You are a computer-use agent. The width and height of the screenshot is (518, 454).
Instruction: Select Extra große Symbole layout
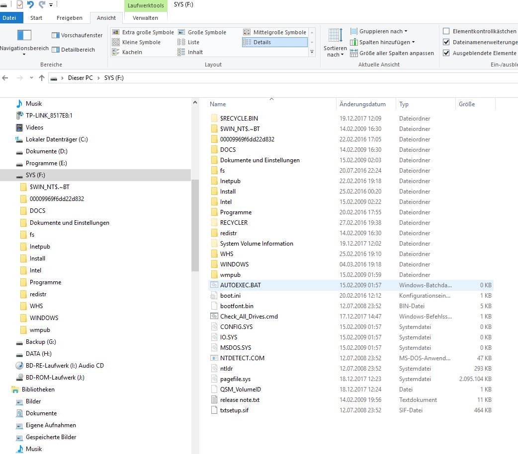point(143,32)
